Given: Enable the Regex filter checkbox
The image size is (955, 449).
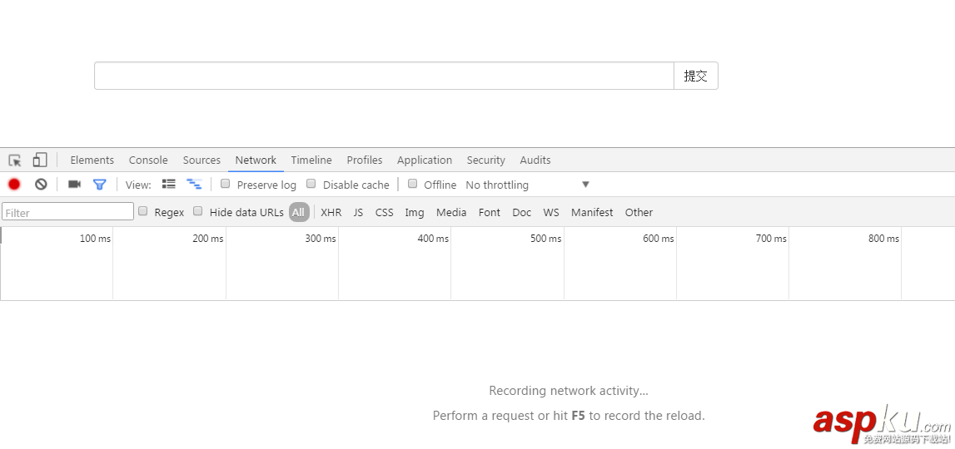Looking at the screenshot, I should pyautogui.click(x=143, y=211).
